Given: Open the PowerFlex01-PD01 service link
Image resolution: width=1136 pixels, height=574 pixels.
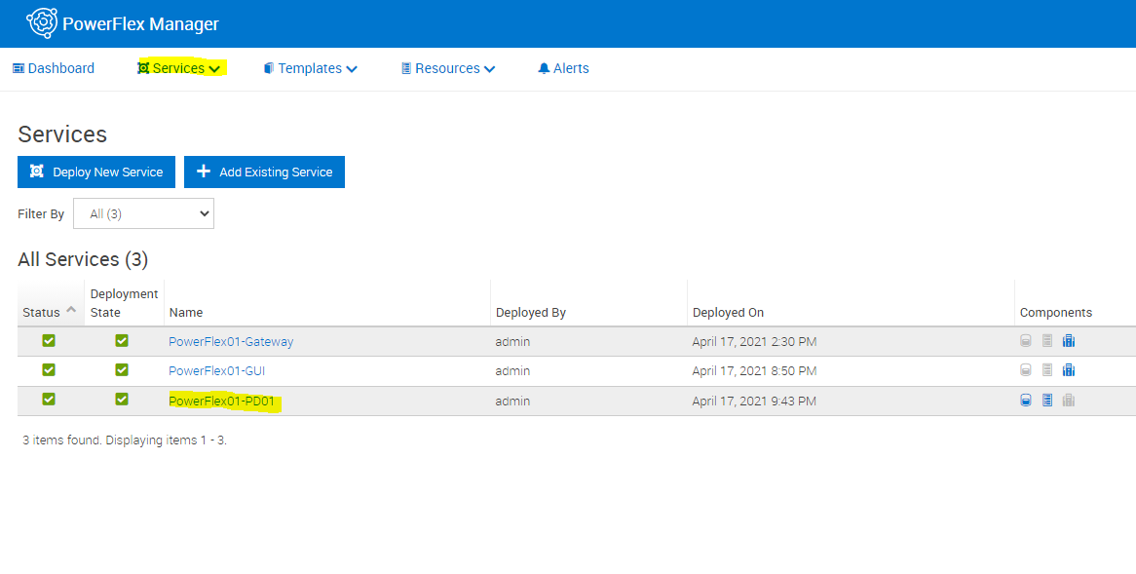Looking at the screenshot, I should point(223,400).
